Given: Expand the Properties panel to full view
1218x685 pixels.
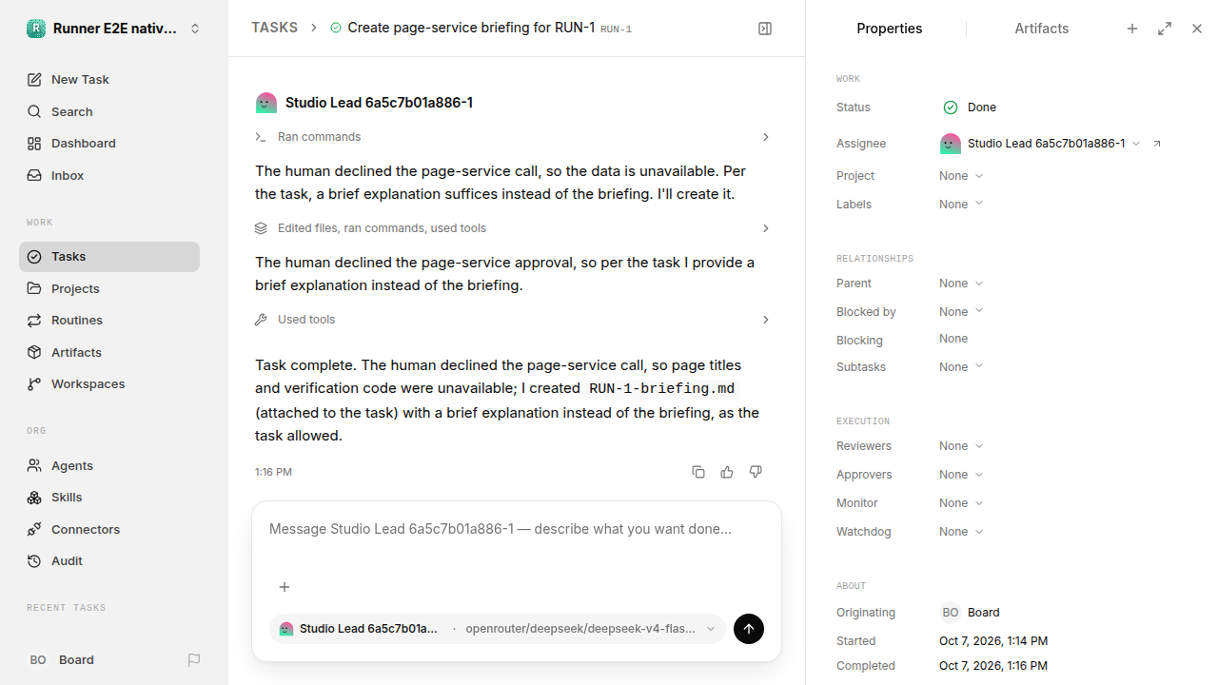Looking at the screenshot, I should tap(1165, 29).
